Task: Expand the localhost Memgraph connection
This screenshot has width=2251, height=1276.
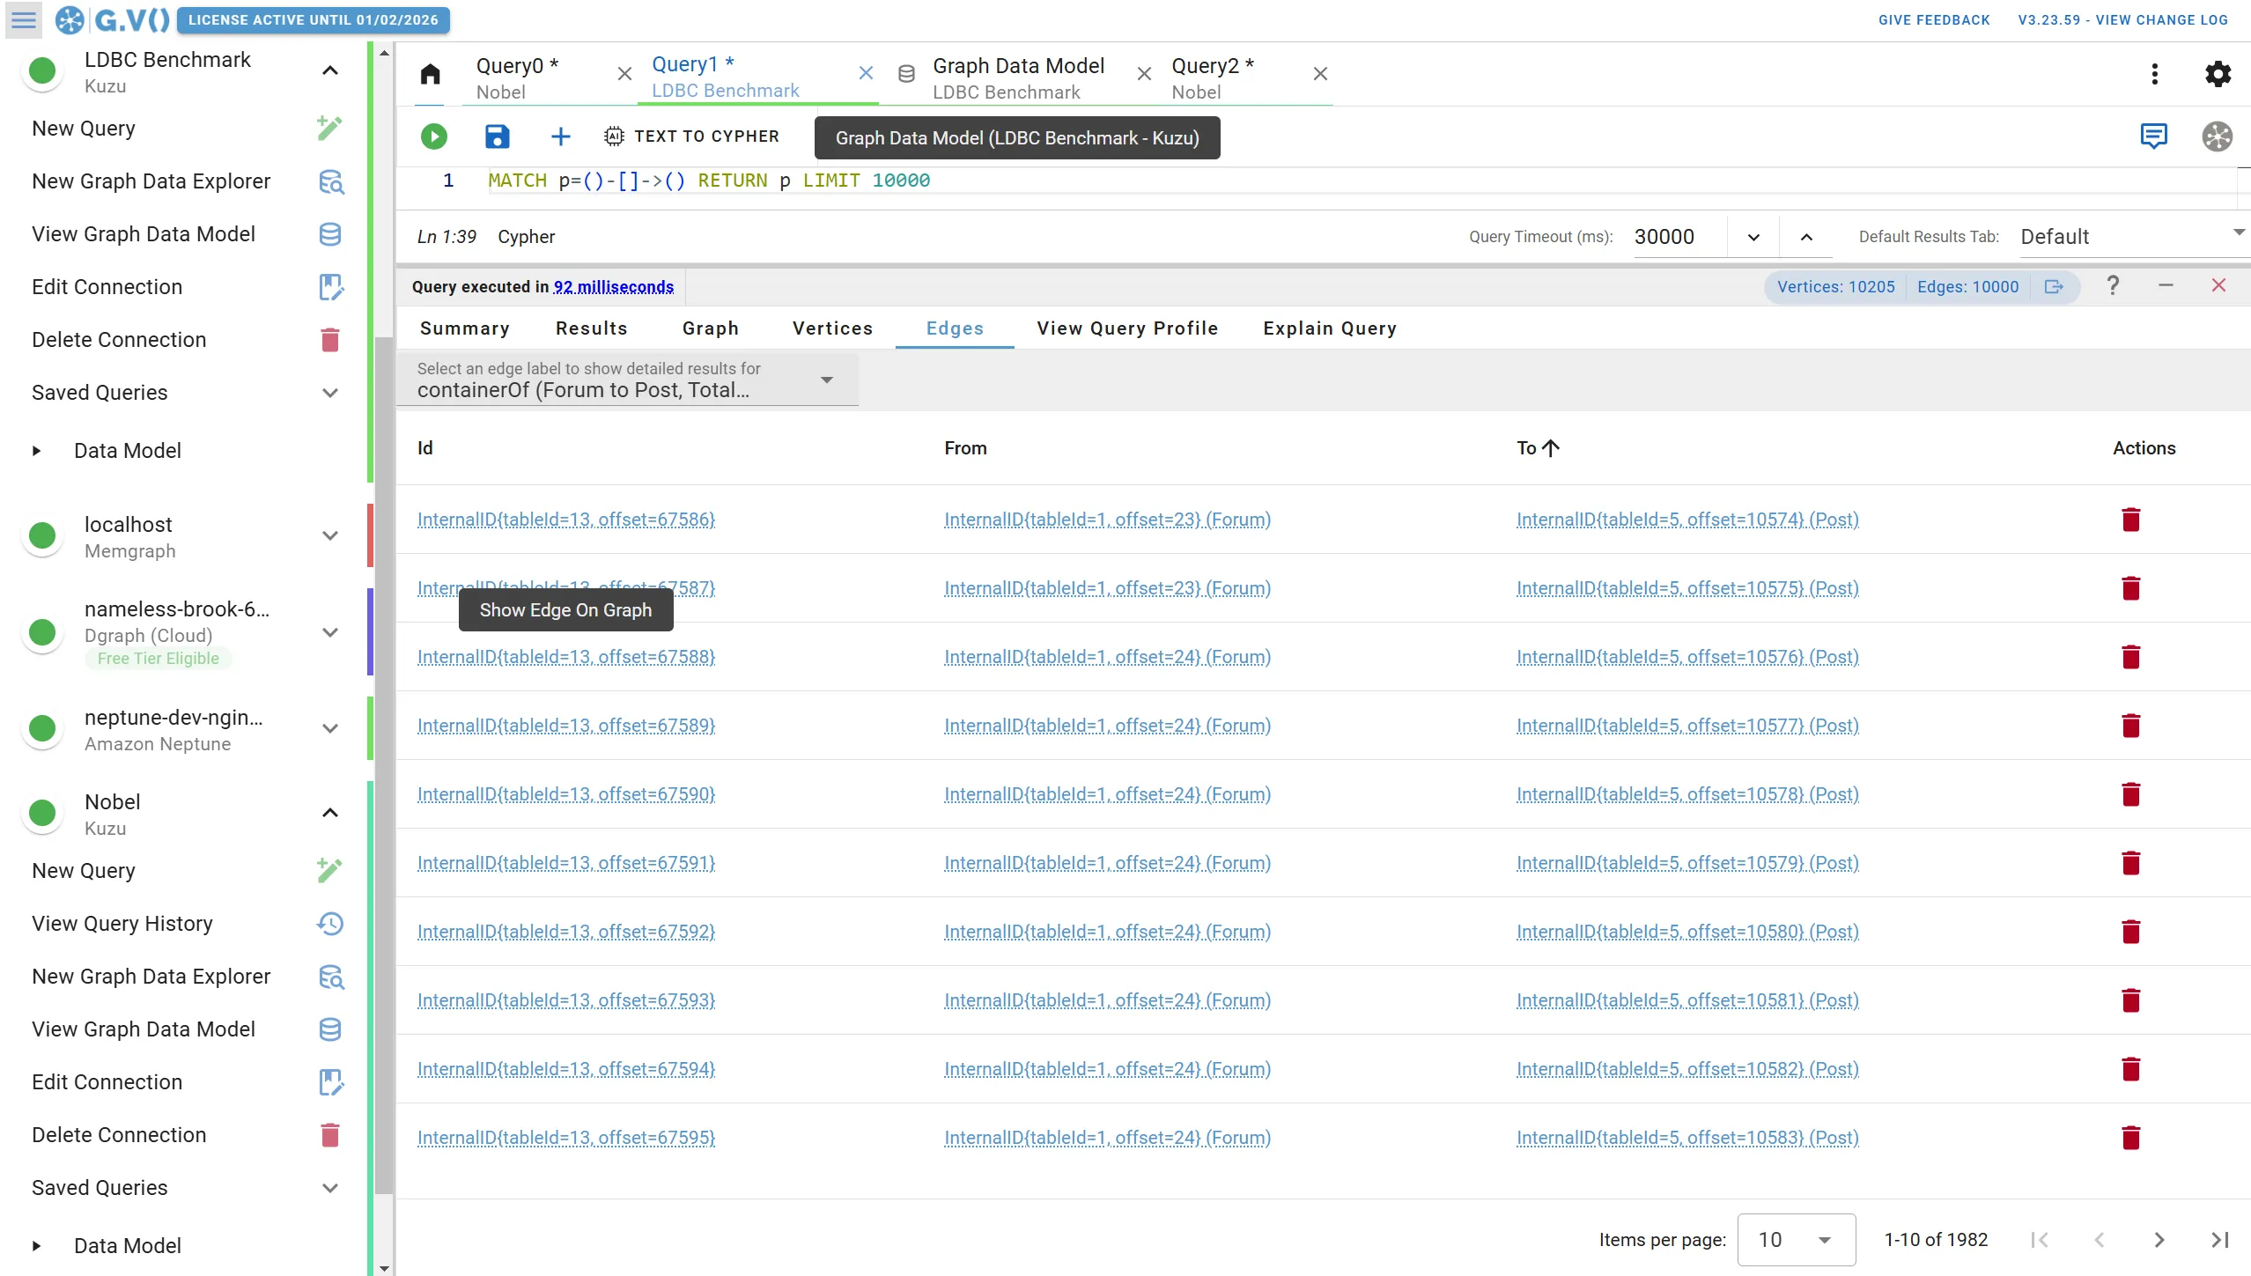Action: click(x=330, y=535)
